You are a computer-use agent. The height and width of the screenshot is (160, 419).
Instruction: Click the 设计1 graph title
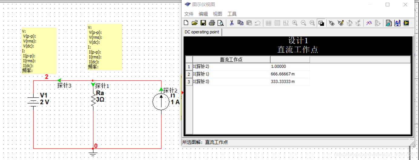[x=298, y=41]
